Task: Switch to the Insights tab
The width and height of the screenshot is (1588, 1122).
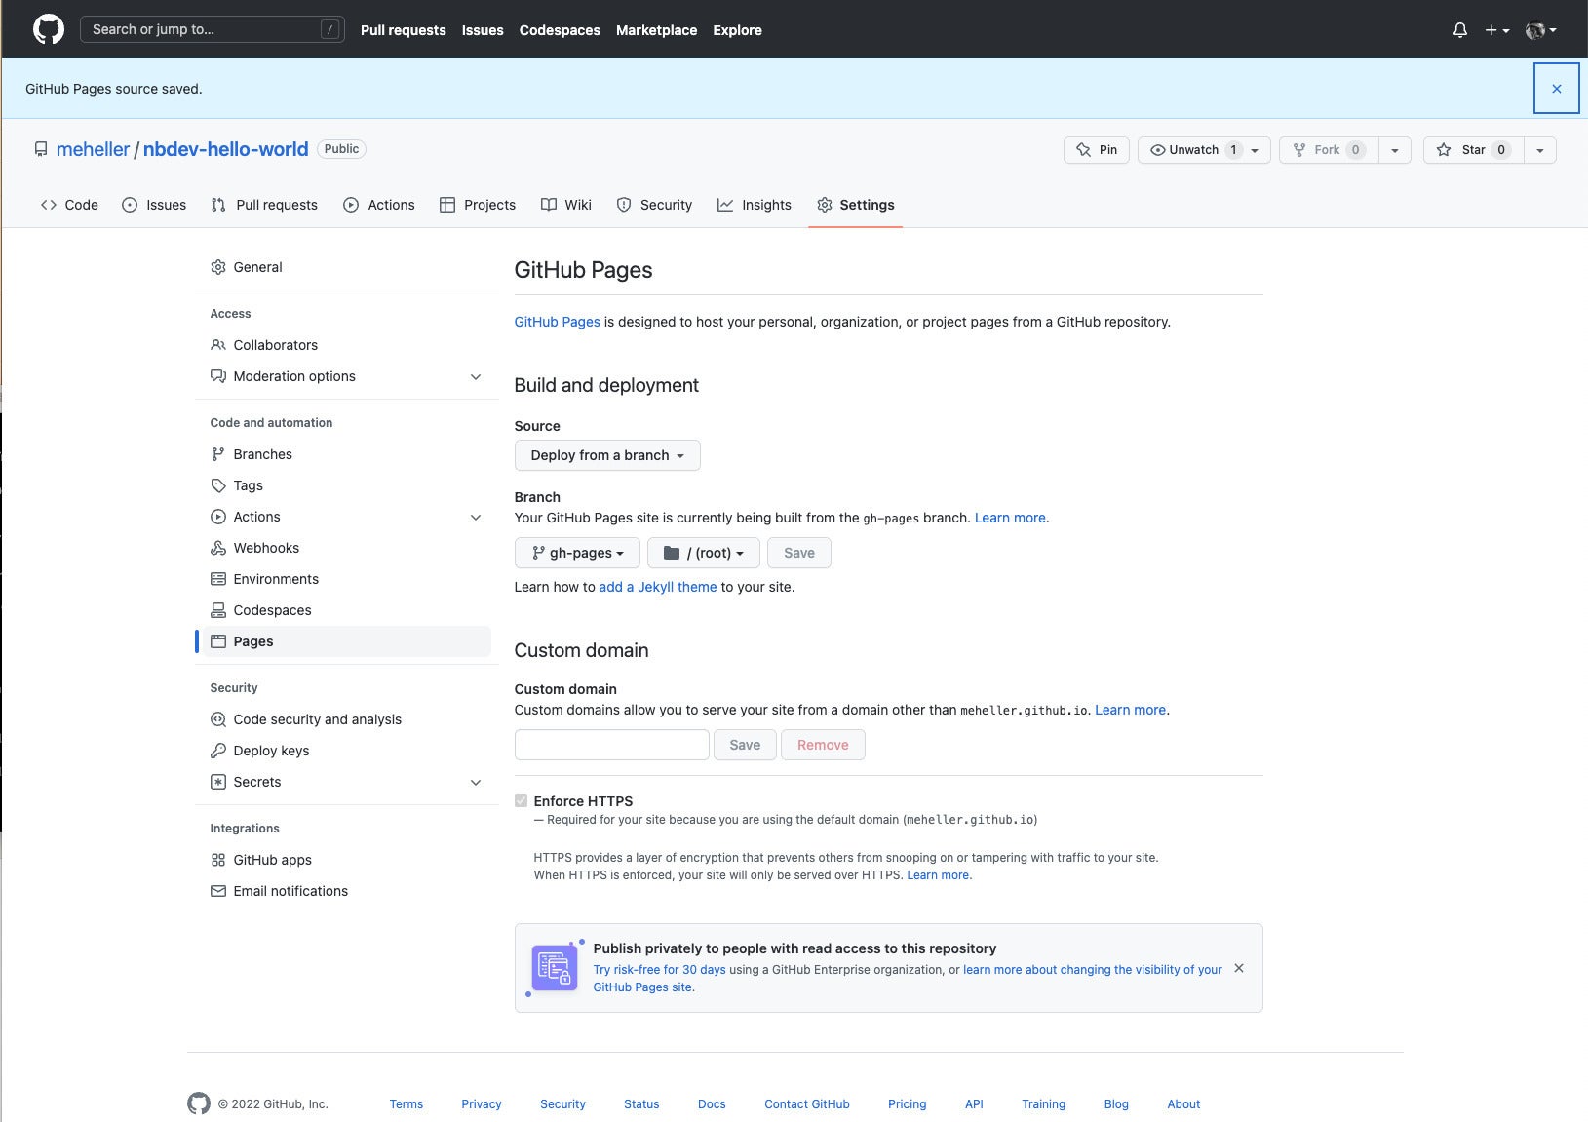Action: point(755,205)
